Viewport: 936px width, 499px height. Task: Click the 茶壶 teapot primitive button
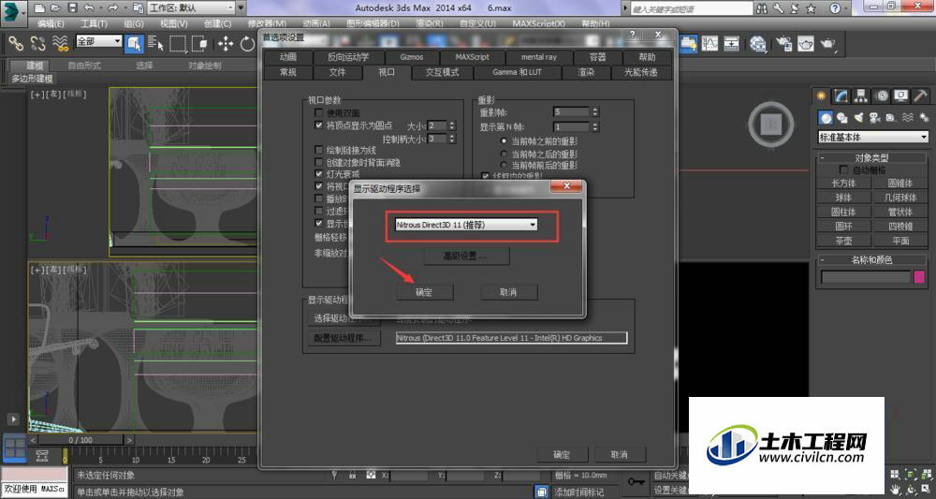point(843,241)
